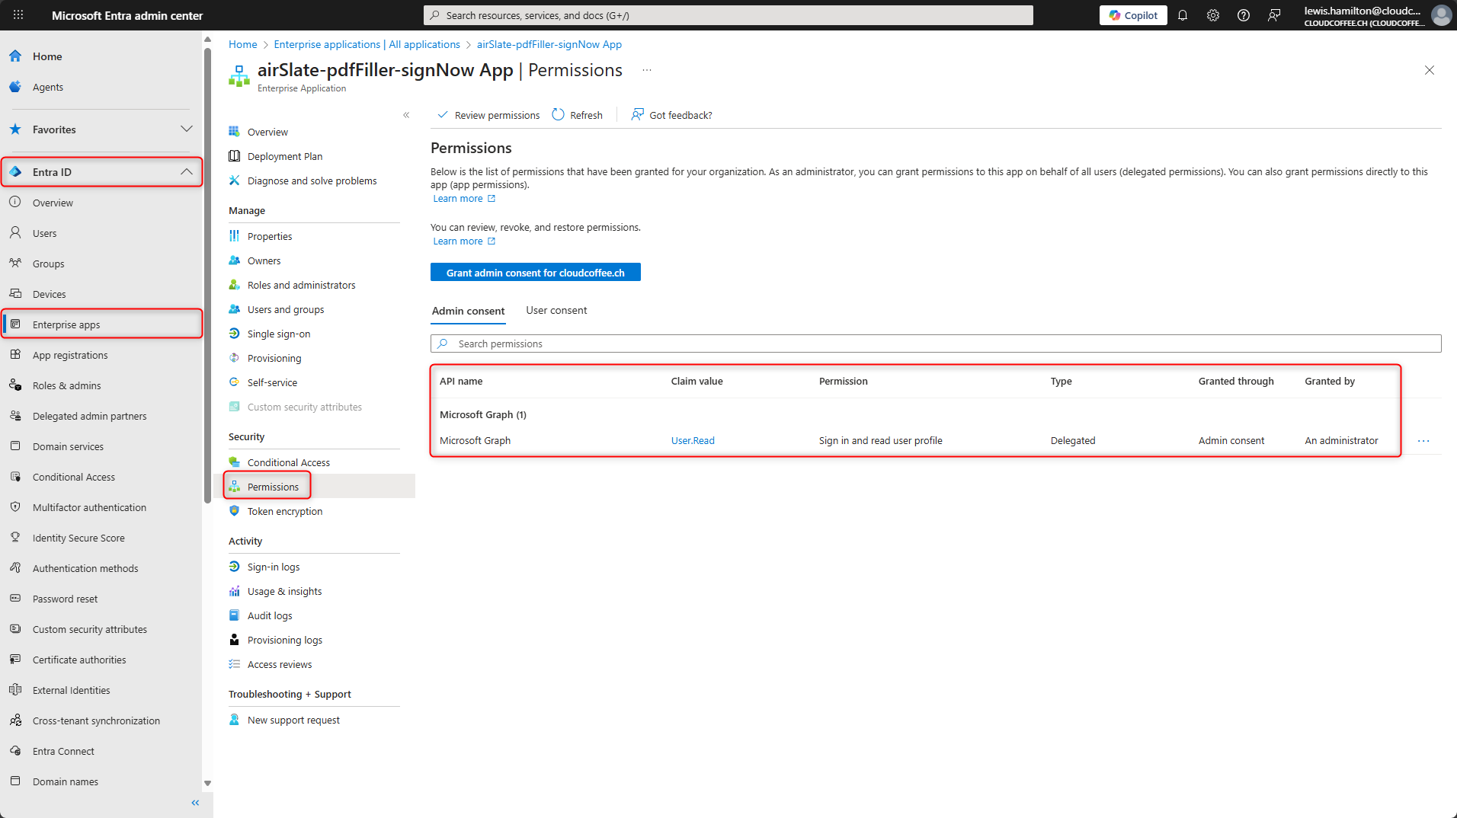Open Domain services
This screenshot has width=1457, height=818.
click(68, 446)
